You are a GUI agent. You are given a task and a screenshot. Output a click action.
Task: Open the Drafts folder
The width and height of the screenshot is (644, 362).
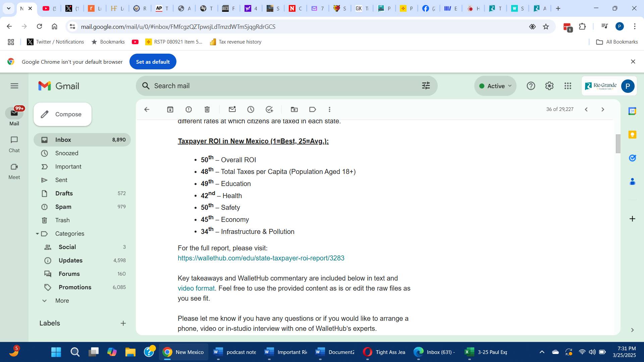click(x=64, y=193)
